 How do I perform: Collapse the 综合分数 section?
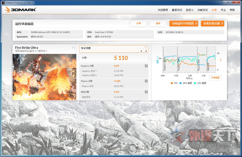coord(146,92)
